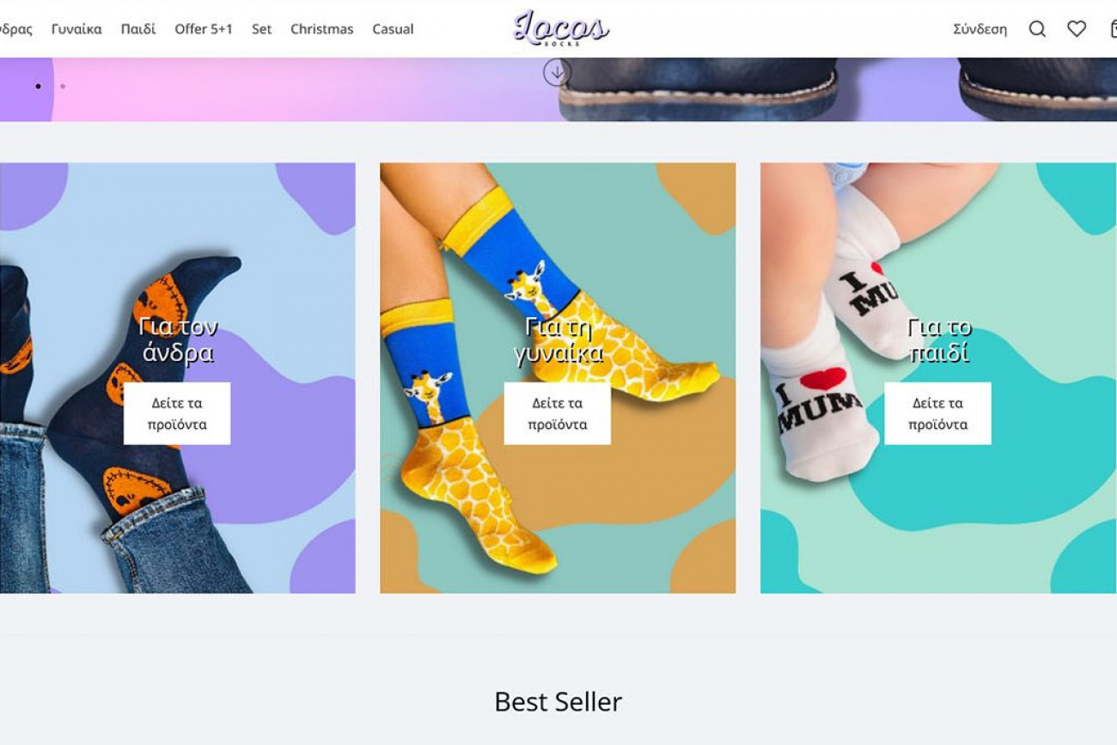Open the search magnifier icon
Viewport: 1117px width, 745px height.
tap(1037, 29)
